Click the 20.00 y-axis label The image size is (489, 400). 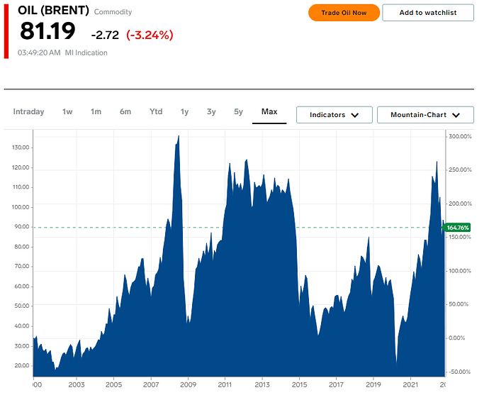(21, 365)
